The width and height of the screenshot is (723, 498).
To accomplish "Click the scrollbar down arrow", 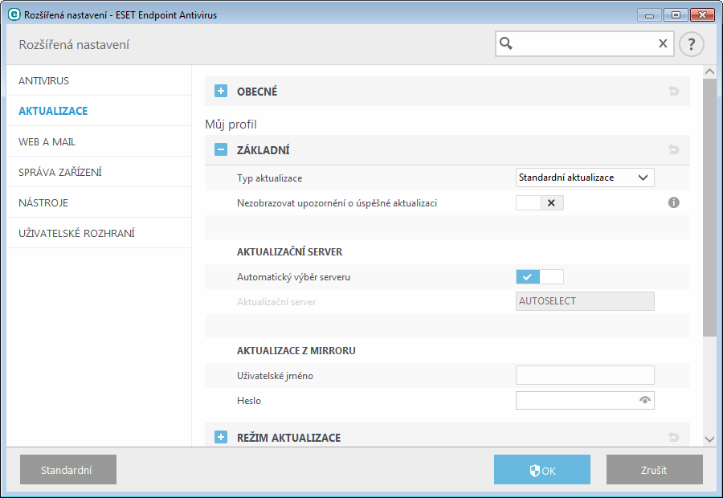I will tap(709, 439).
